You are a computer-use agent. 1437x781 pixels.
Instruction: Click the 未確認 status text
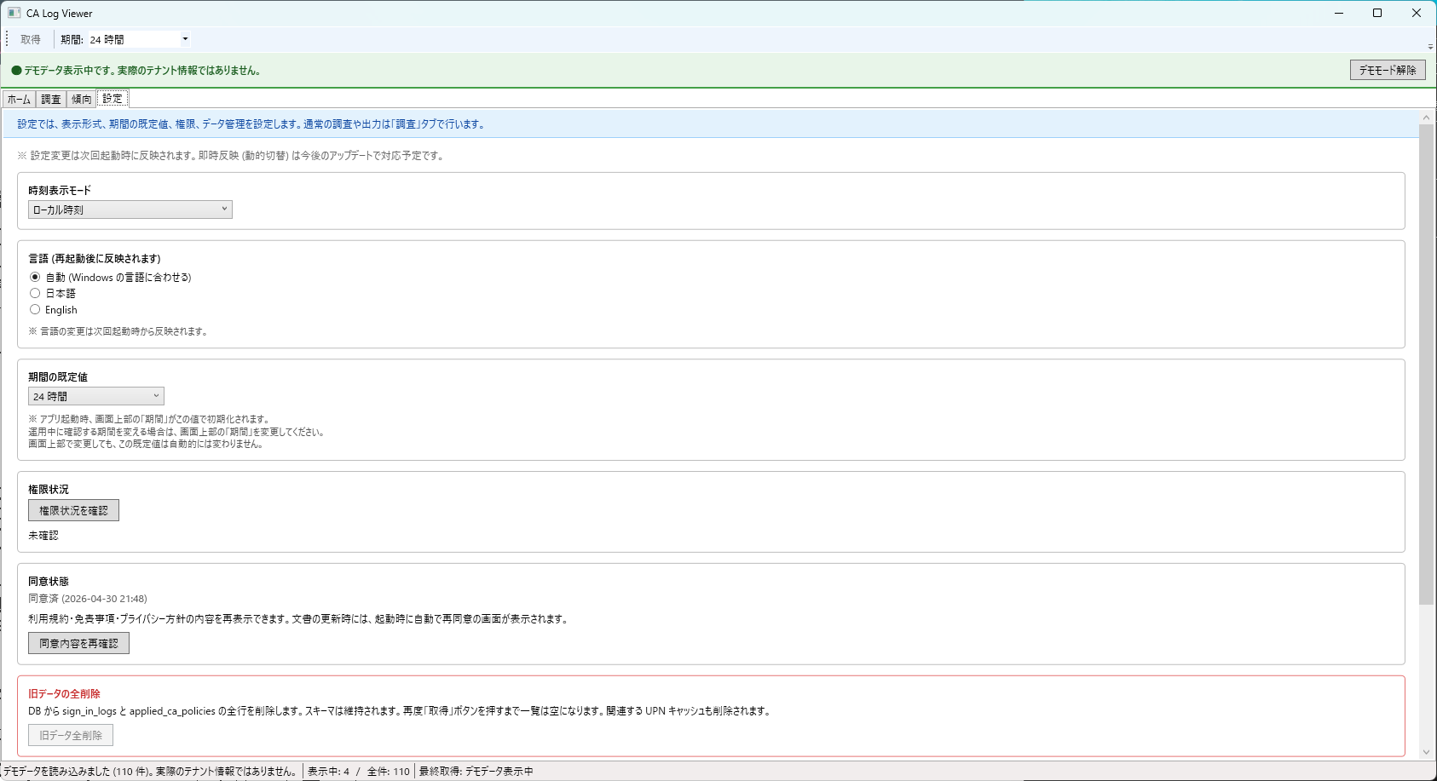coord(43,536)
